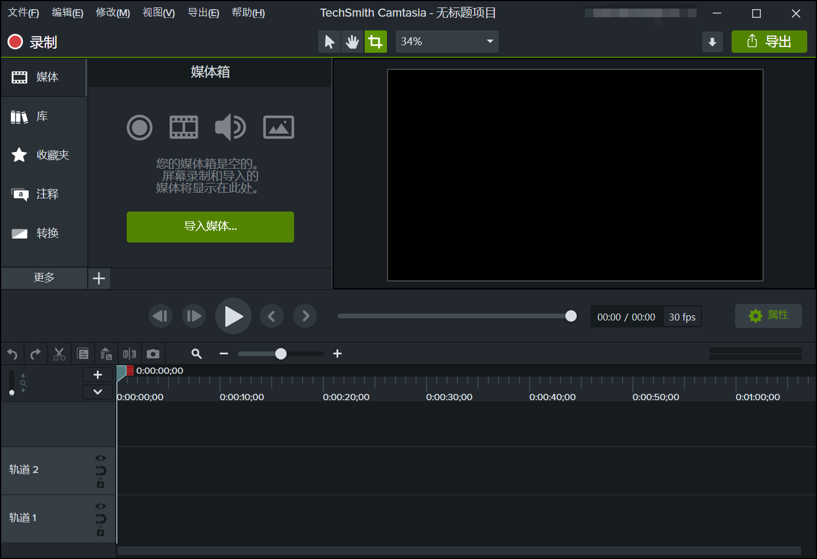Click the paste clipboard icon

(106, 354)
